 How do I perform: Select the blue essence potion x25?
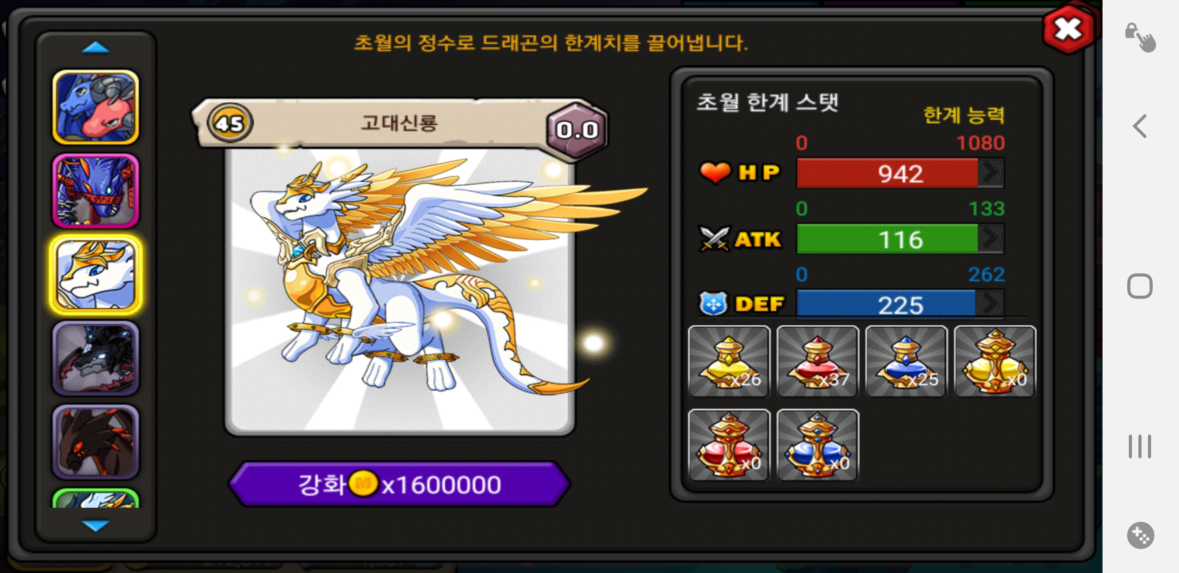[906, 361]
